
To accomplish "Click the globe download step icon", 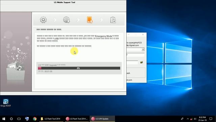I will pyautogui.click(x=66, y=20).
